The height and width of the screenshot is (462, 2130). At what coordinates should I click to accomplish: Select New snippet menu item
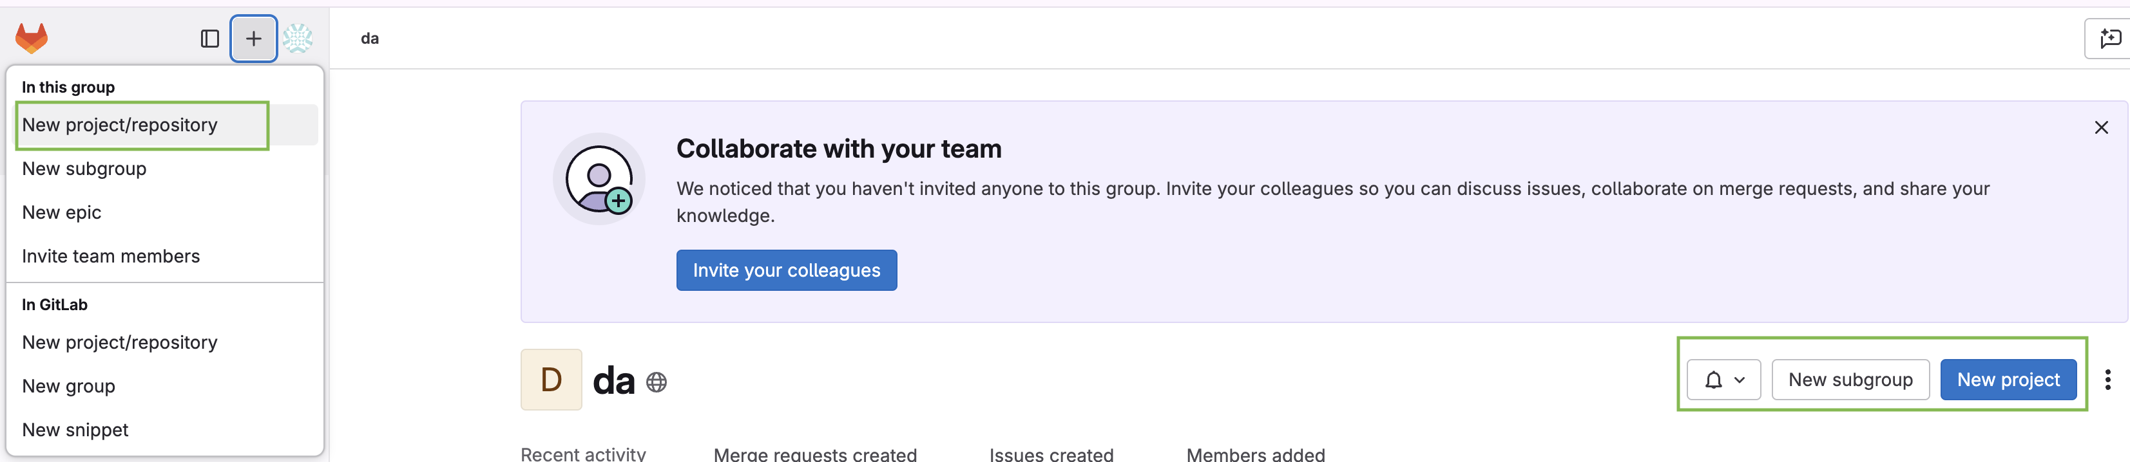pyautogui.click(x=75, y=430)
